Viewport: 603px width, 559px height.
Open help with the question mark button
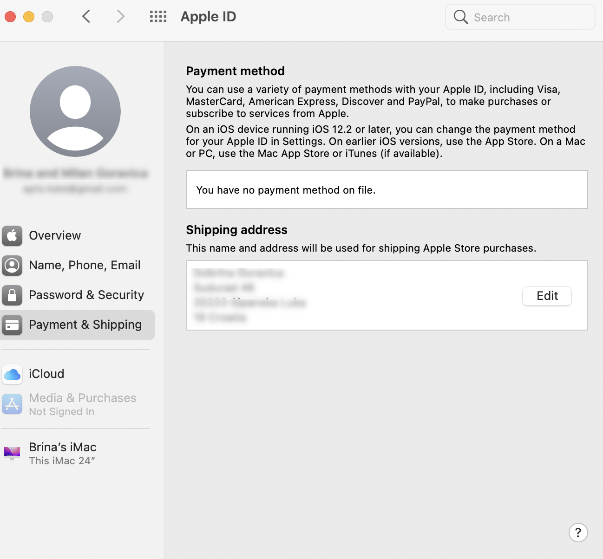point(578,533)
